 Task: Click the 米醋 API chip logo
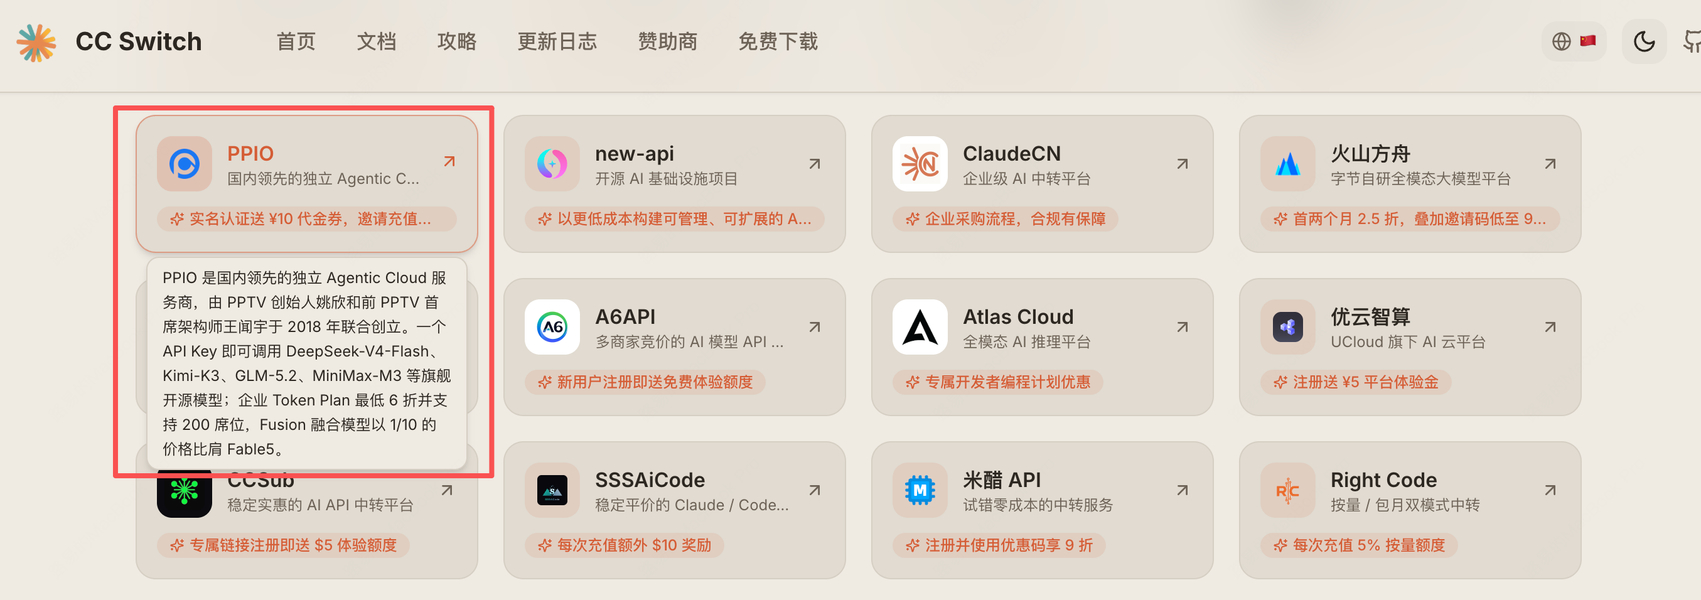point(920,490)
